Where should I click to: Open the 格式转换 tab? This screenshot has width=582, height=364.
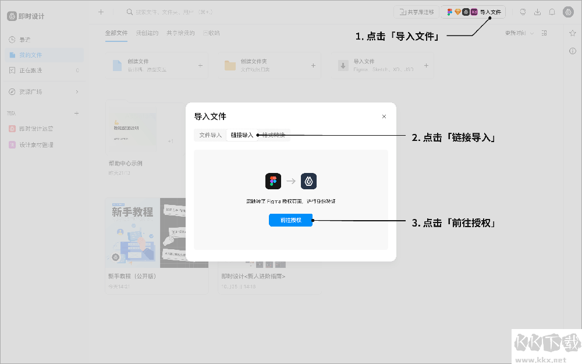273,135
